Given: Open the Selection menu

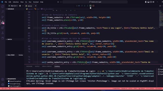Looking at the screenshot, I should click(16, 2).
